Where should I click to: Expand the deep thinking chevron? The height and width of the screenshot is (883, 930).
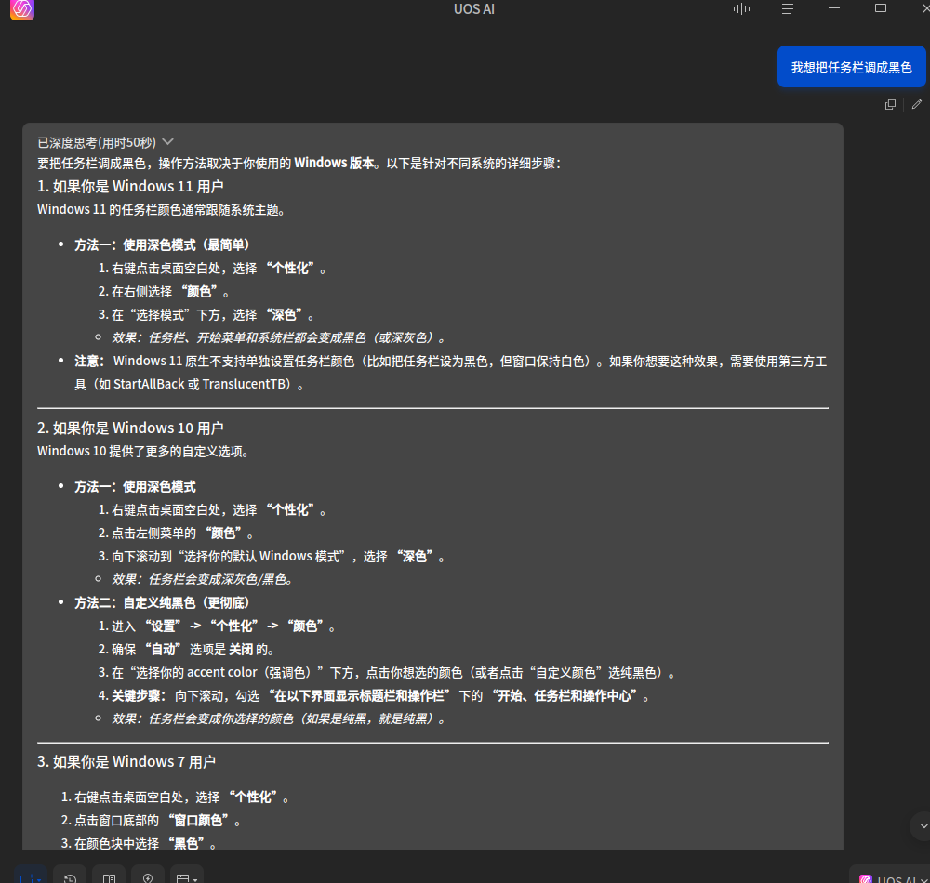click(x=167, y=141)
